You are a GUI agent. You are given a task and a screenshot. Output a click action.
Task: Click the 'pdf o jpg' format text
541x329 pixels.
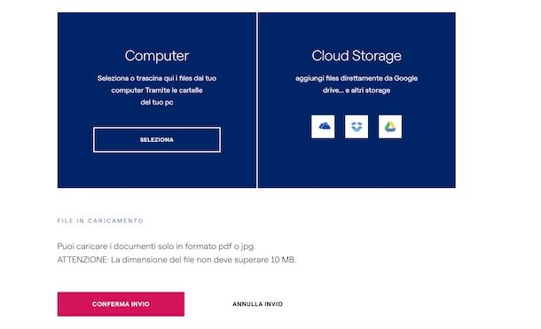pyautogui.click(x=237, y=247)
